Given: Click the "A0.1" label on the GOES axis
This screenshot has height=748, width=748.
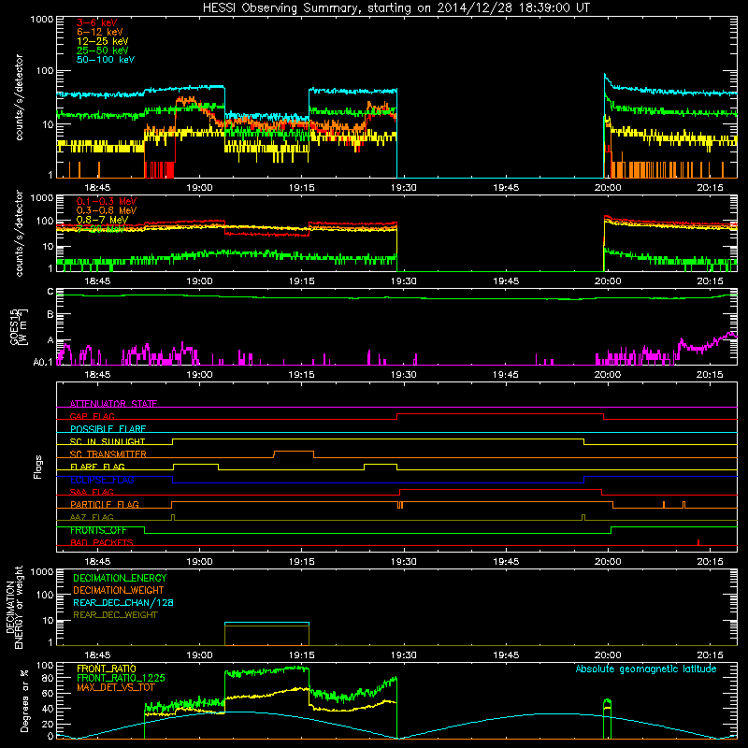Looking at the screenshot, I should coord(43,363).
